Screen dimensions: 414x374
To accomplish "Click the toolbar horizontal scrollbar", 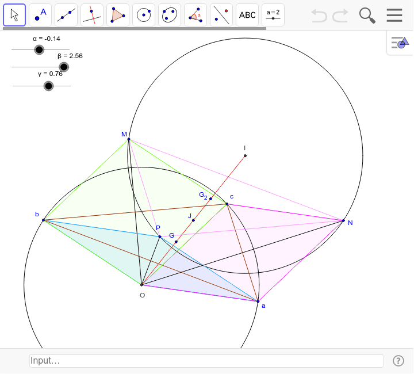I will click(x=135, y=28).
